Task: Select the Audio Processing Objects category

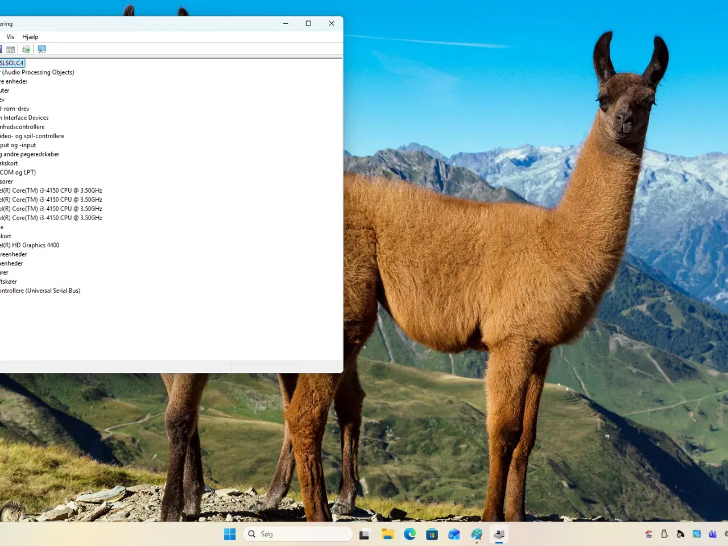Action: click(x=38, y=72)
